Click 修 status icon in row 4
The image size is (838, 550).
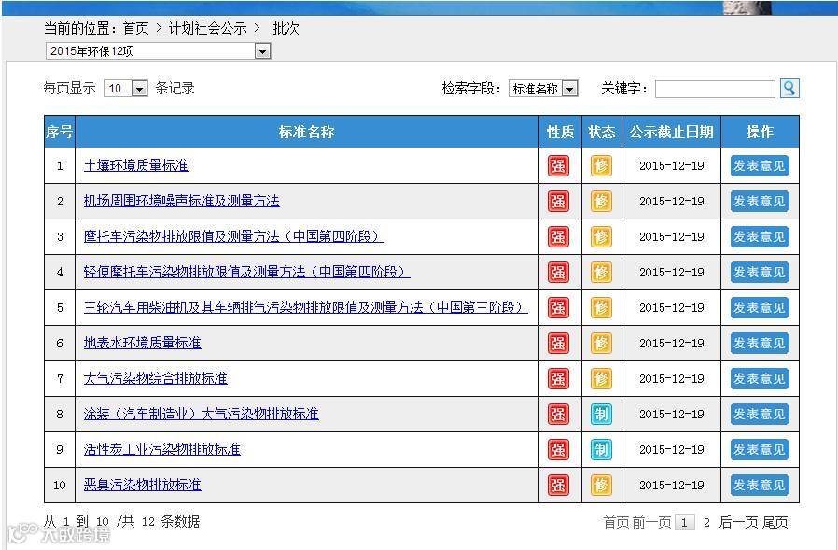point(601,273)
